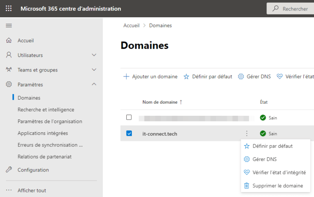Click the sort arrow next to Nom de domaine
This screenshot has height=197, width=314.
(181, 102)
